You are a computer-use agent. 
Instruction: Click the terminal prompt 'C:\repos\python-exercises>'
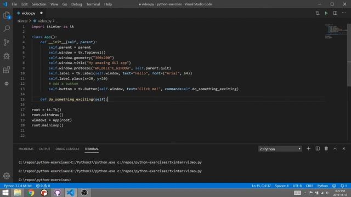pyautogui.click(x=44, y=179)
